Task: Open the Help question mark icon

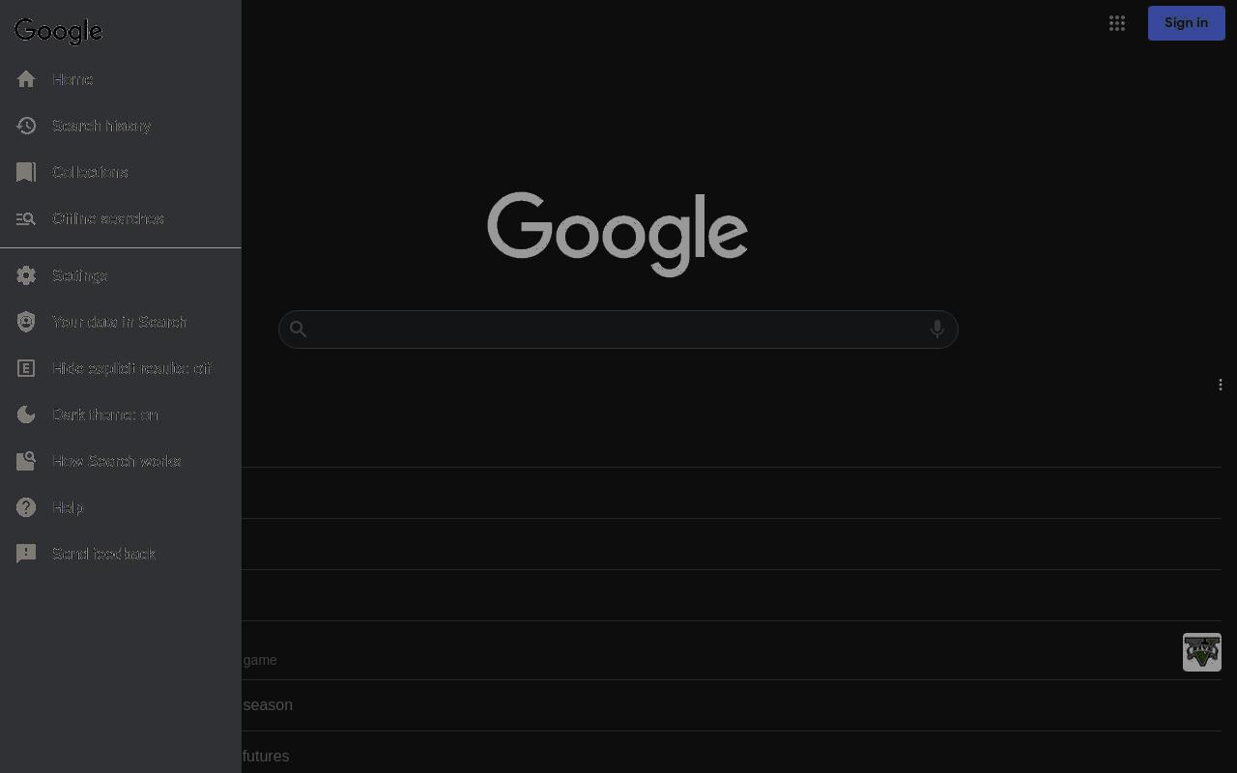Action: (26, 507)
